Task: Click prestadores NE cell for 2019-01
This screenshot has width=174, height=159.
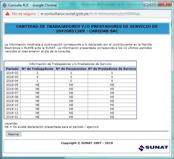Action: coord(112,117)
